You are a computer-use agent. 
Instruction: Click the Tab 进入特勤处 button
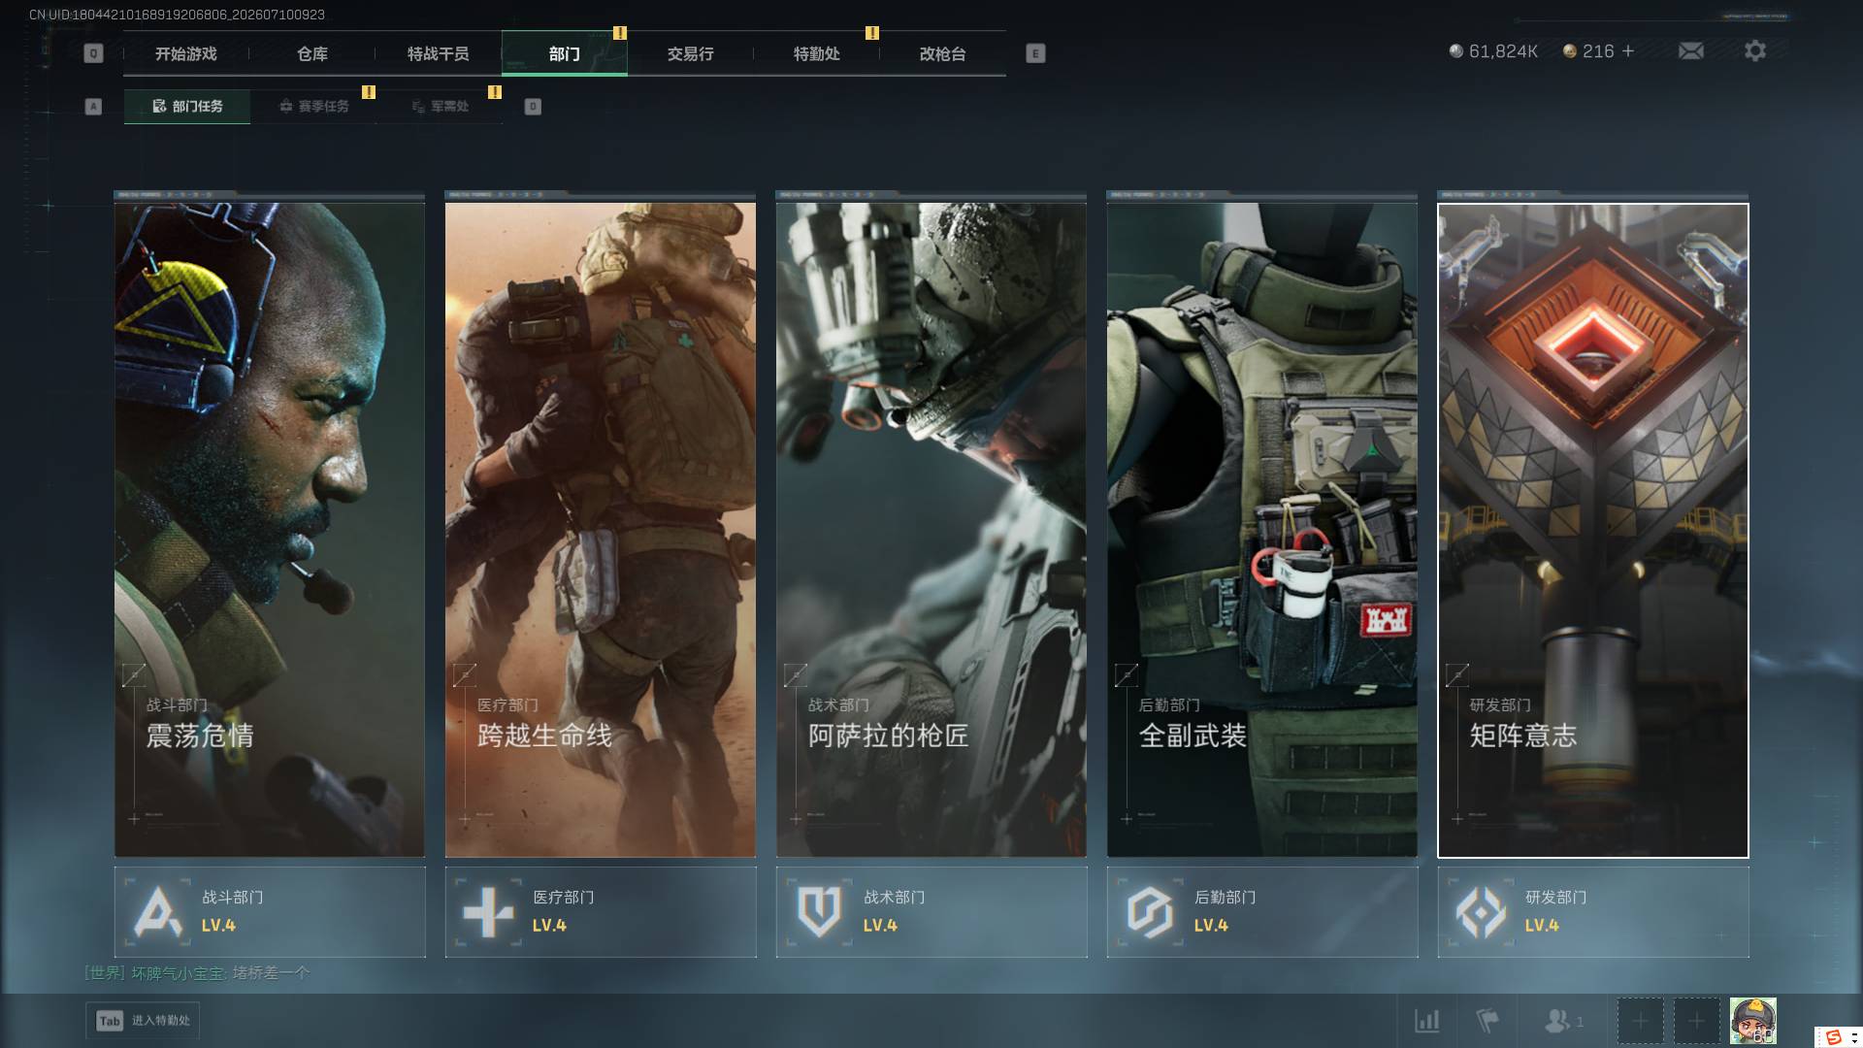[x=144, y=1021]
